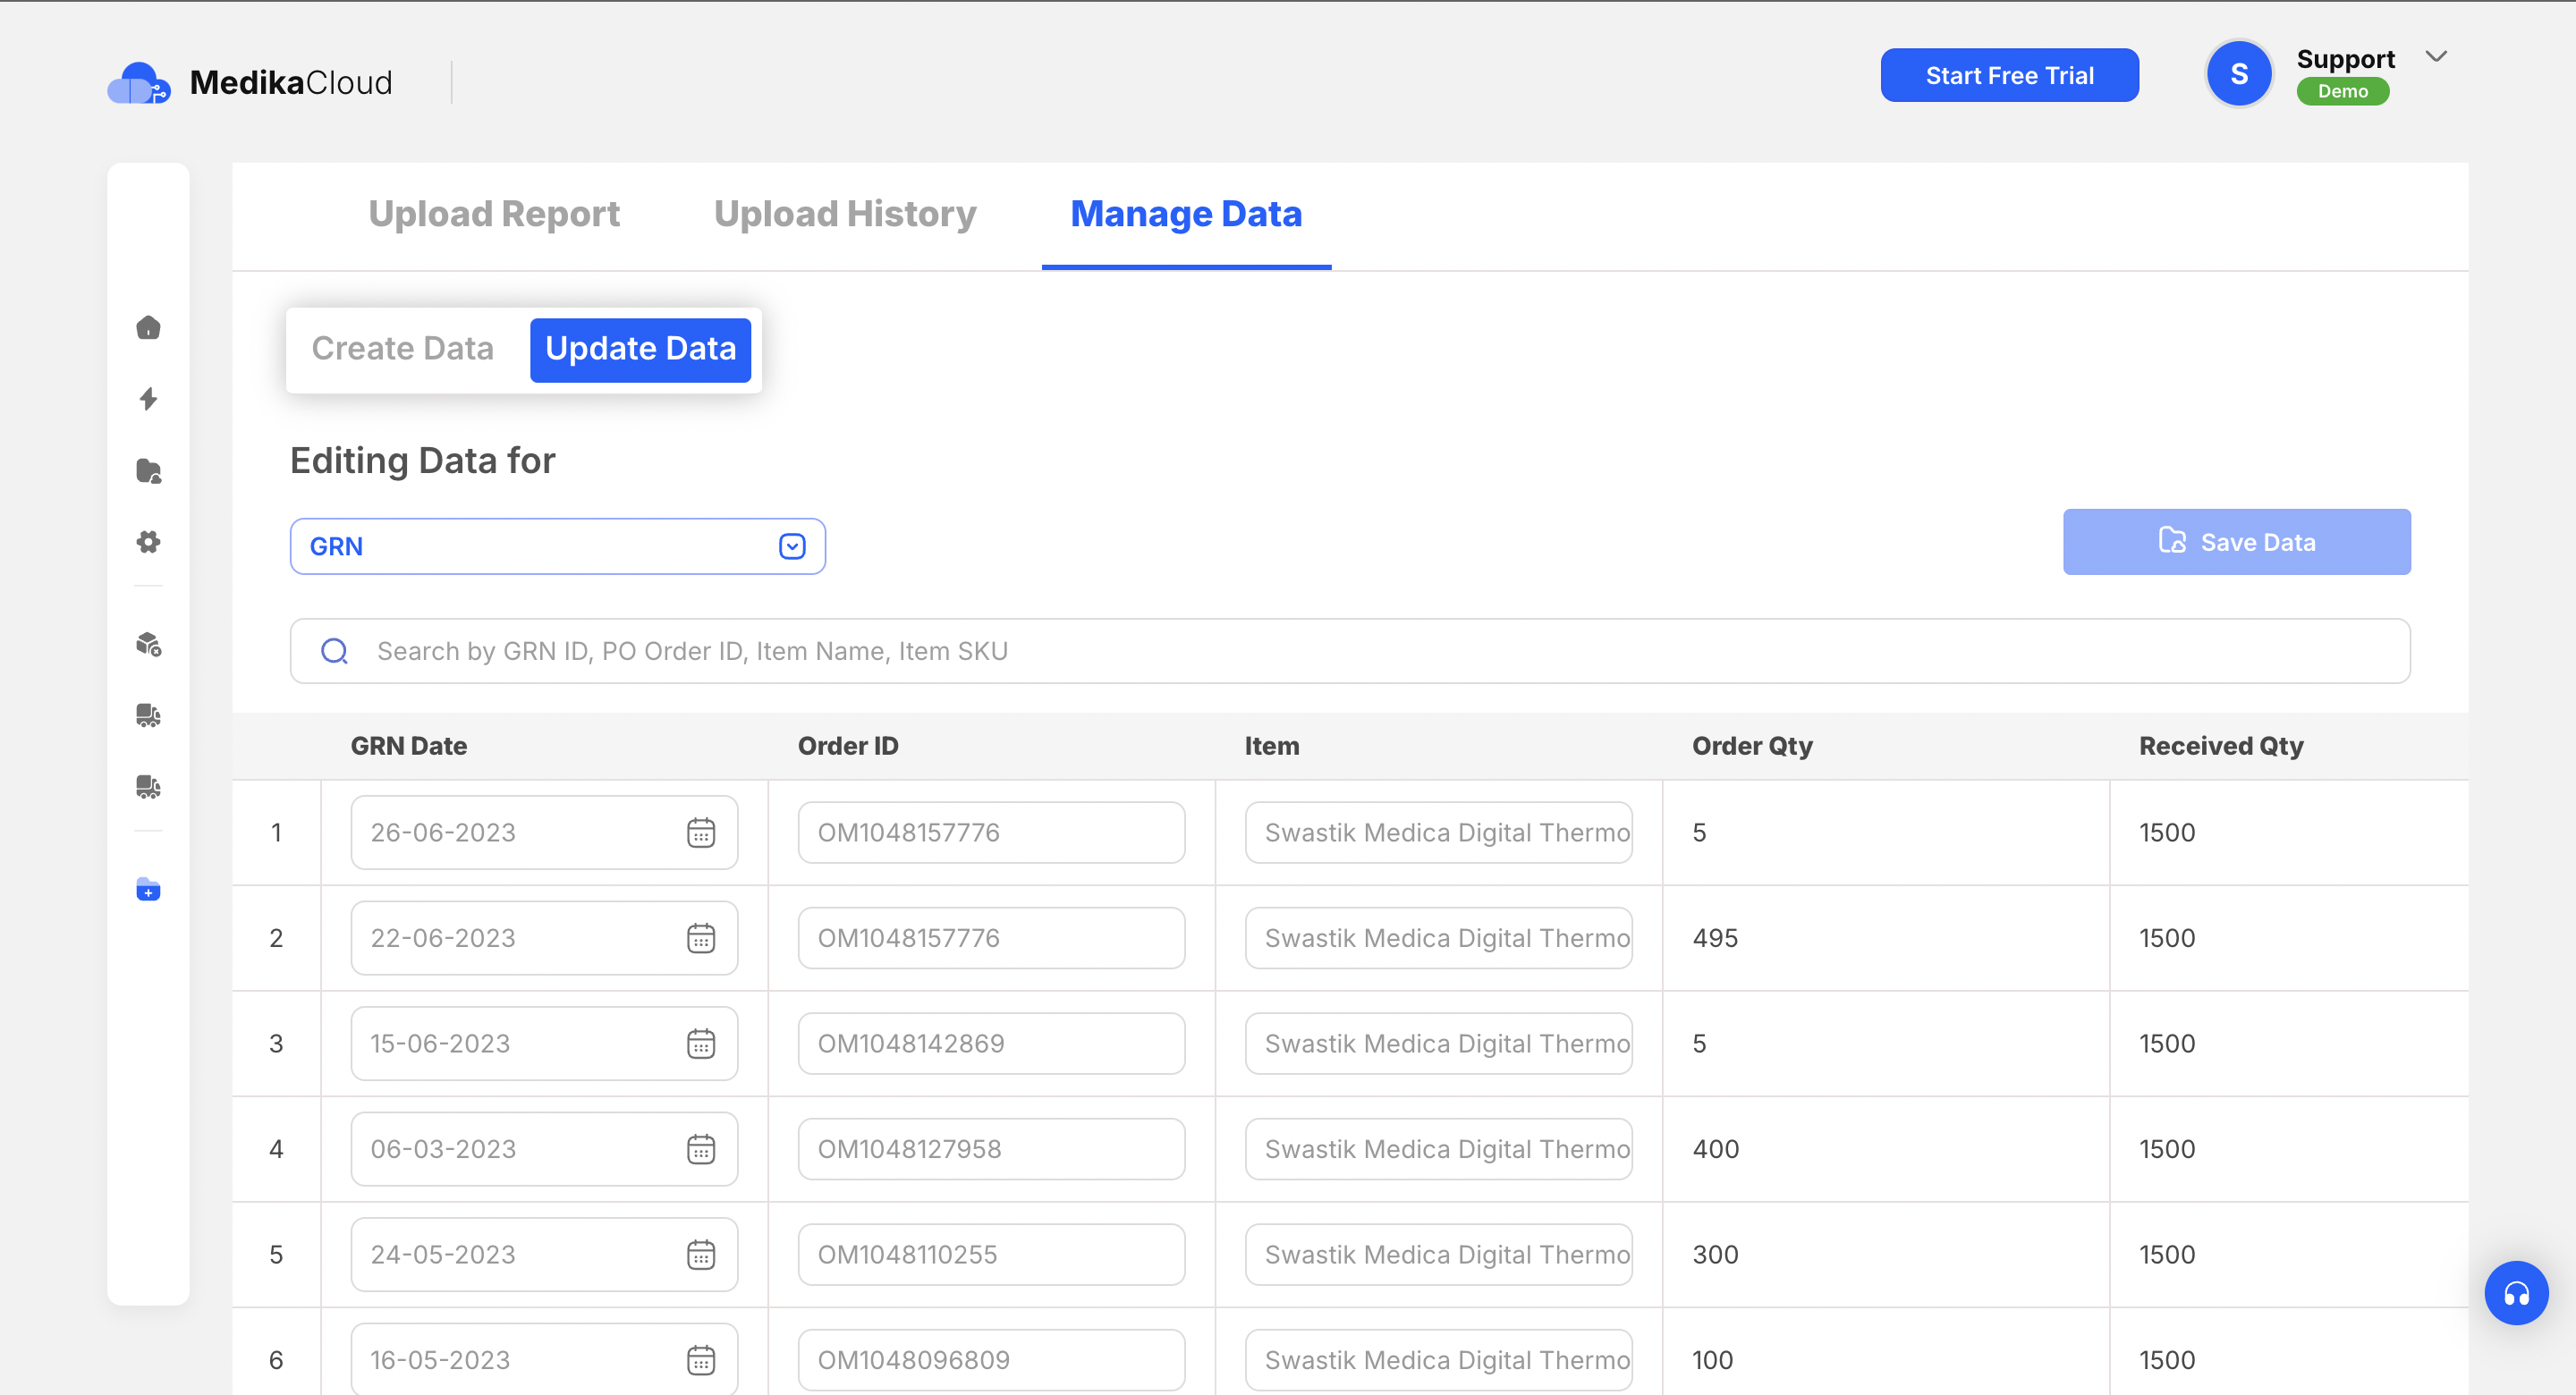
Task: Click the Order ID column header
Action: point(848,746)
